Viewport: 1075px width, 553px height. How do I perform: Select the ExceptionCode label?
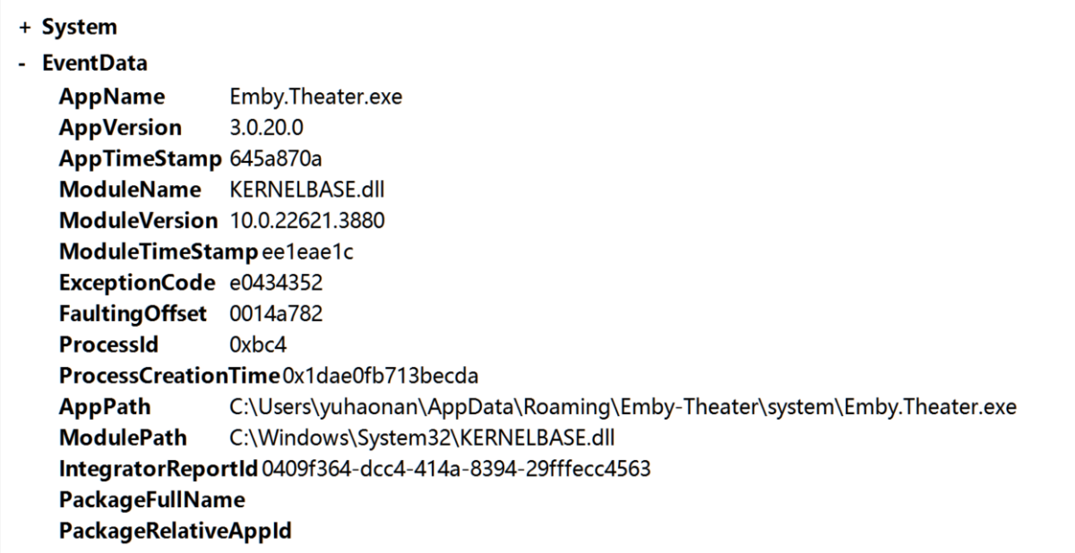point(137,283)
